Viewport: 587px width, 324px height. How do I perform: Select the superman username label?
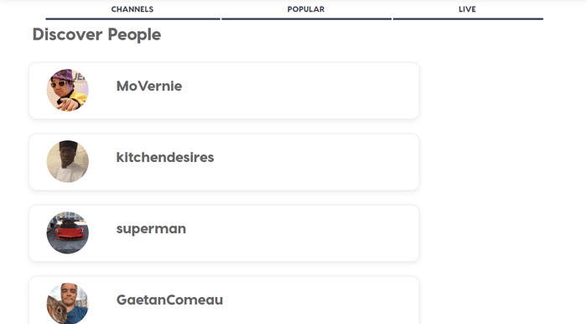point(151,229)
